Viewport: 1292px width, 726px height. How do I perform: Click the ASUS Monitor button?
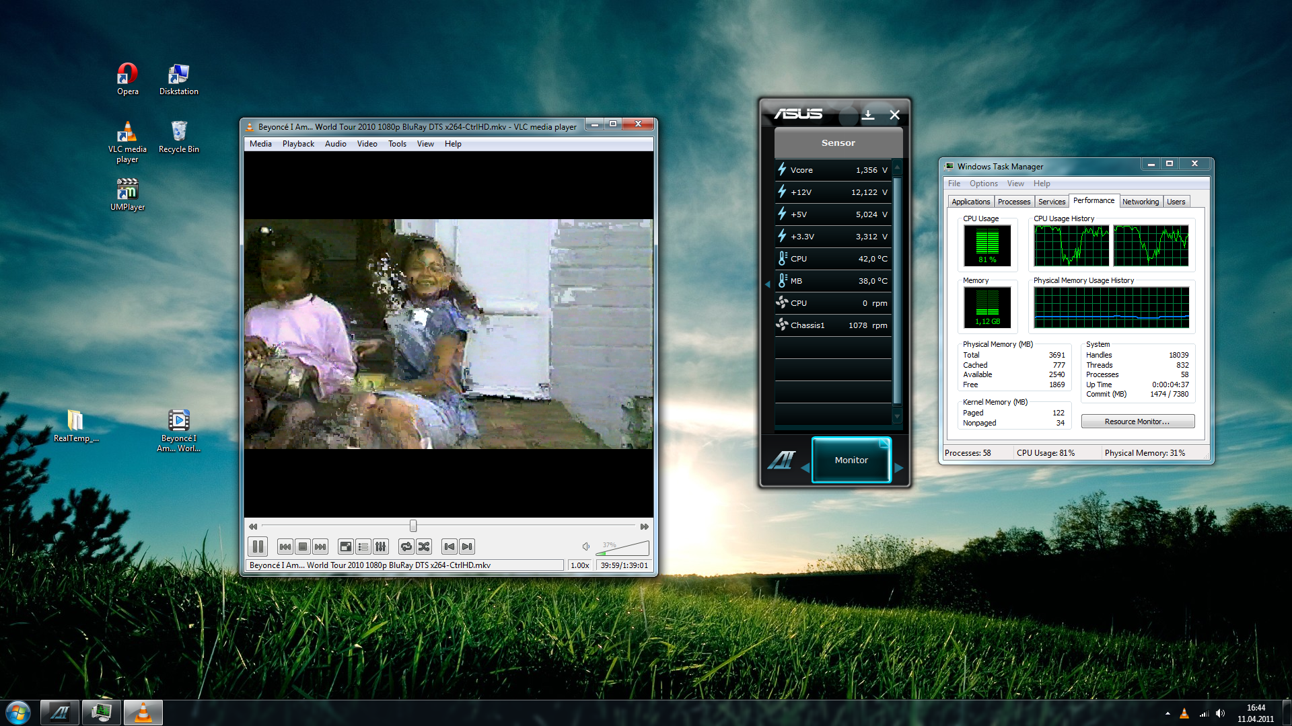tap(851, 460)
